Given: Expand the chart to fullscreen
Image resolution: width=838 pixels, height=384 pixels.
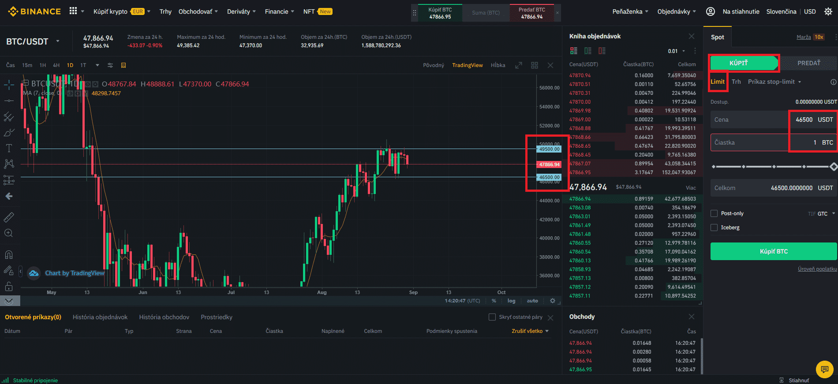Looking at the screenshot, I should tap(519, 65).
